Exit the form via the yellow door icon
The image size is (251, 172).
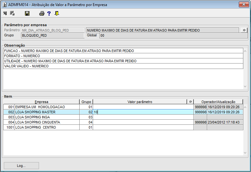click(57, 13)
